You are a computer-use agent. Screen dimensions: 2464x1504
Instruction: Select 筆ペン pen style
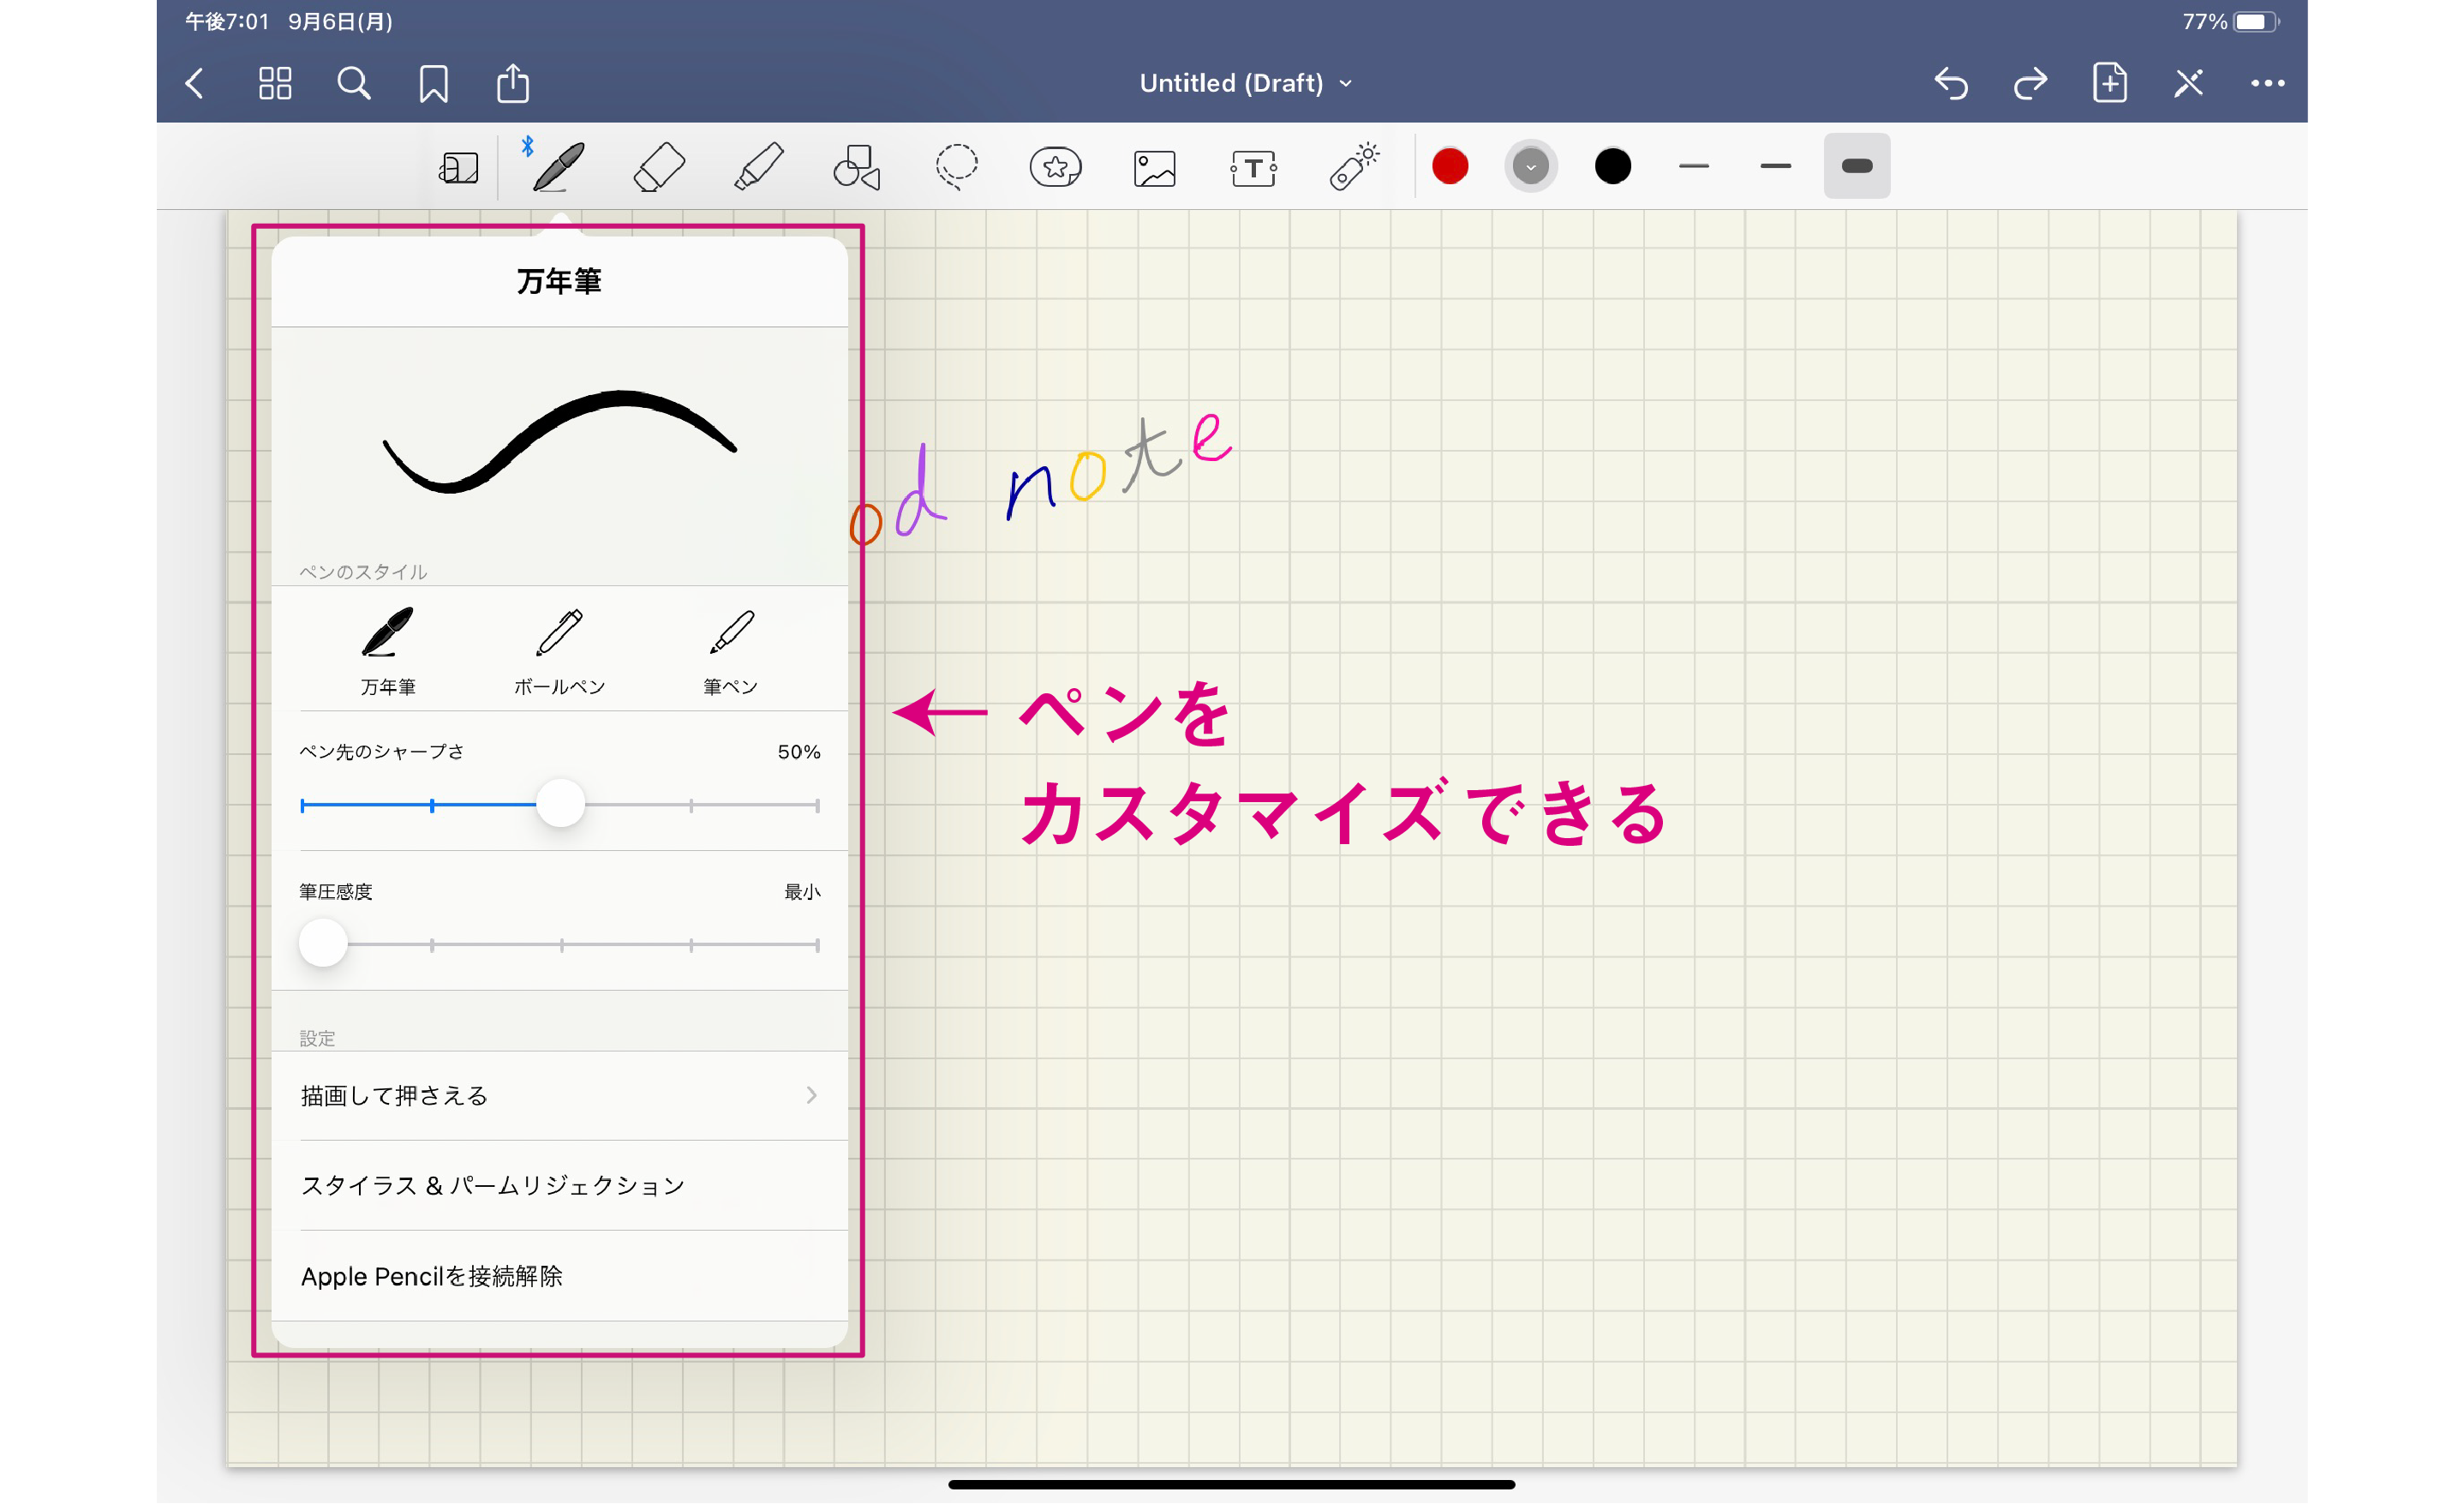pos(730,652)
